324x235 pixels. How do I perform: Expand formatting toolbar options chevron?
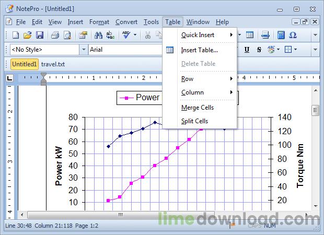coord(315,50)
